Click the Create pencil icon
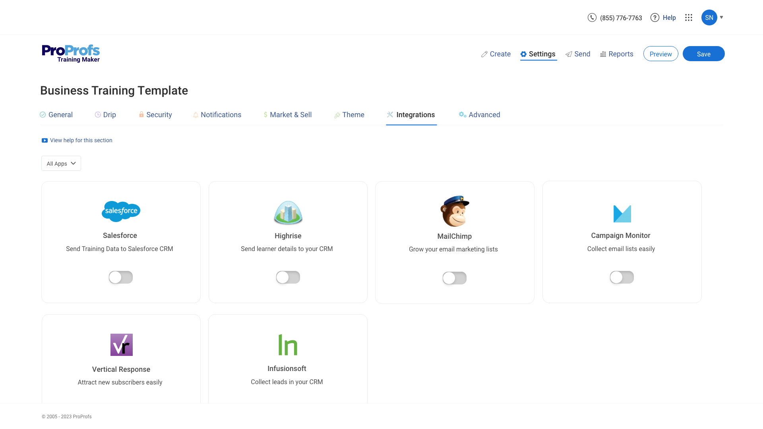This screenshot has width=763, height=429. coord(484,54)
